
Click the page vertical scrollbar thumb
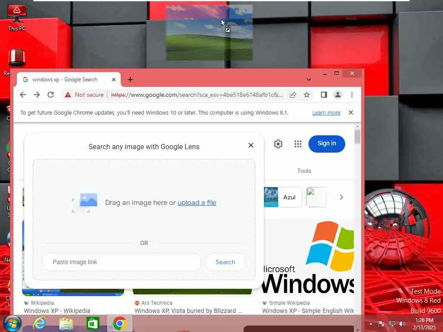click(x=357, y=137)
